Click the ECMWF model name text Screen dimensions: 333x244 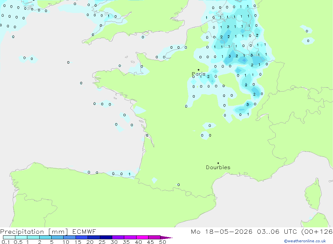tap(84, 231)
